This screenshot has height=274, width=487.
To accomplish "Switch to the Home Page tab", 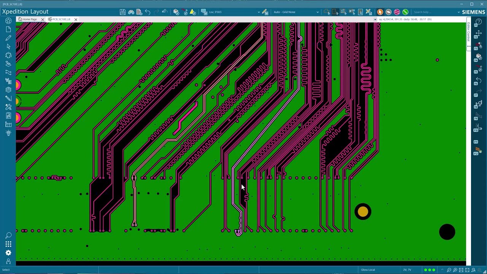I will [x=30, y=19].
